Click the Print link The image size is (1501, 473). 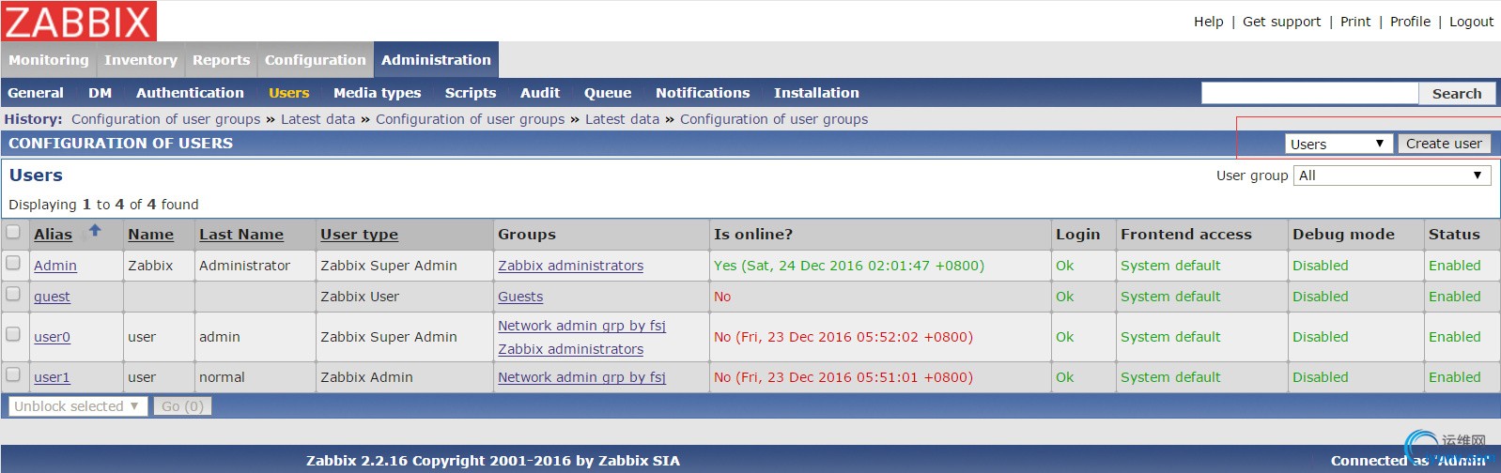tap(1355, 22)
